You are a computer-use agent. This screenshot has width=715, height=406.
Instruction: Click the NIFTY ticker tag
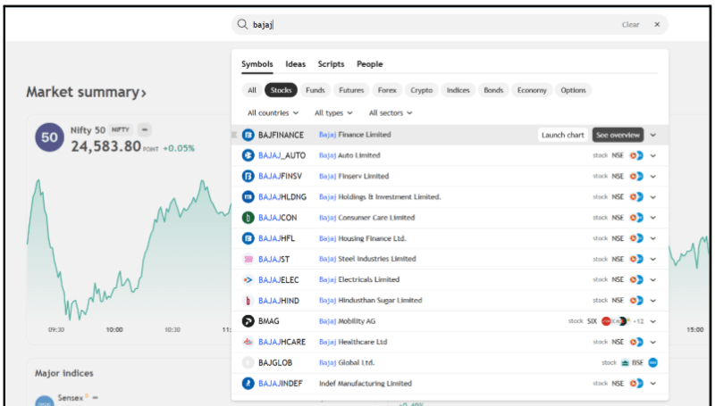(x=121, y=129)
